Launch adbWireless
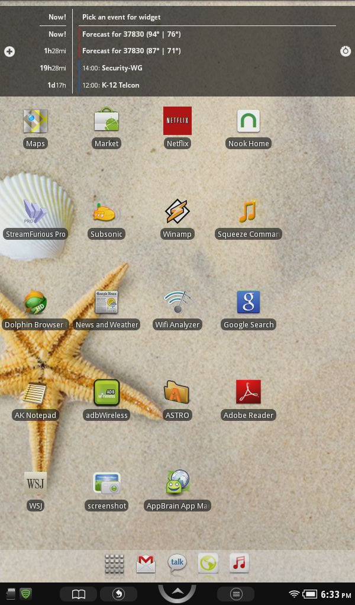 pyautogui.click(x=106, y=392)
